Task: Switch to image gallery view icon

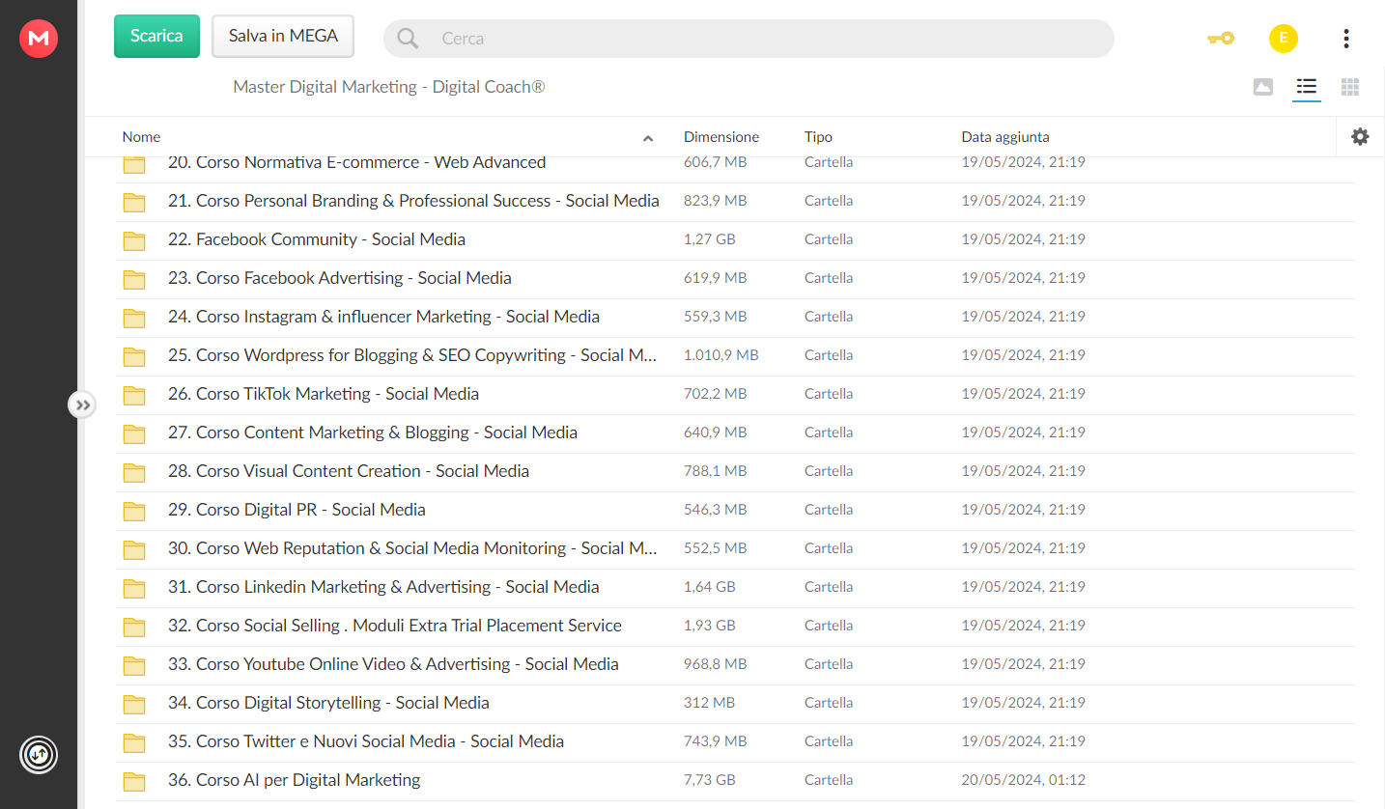Action: 1263,88
